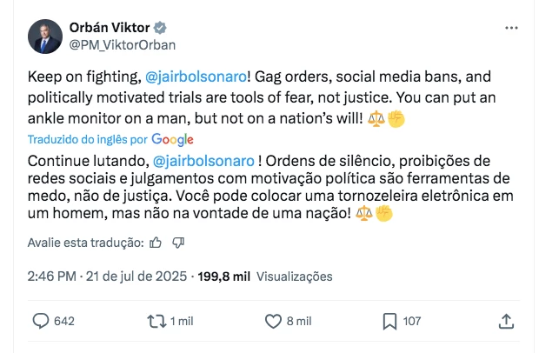The width and height of the screenshot is (539, 353).
Task: Click the @PM_ViktorOrban handle
Action: click(x=123, y=45)
